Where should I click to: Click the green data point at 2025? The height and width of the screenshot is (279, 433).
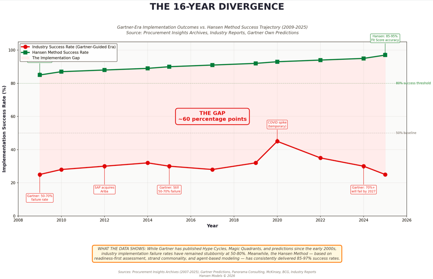click(x=385, y=55)
